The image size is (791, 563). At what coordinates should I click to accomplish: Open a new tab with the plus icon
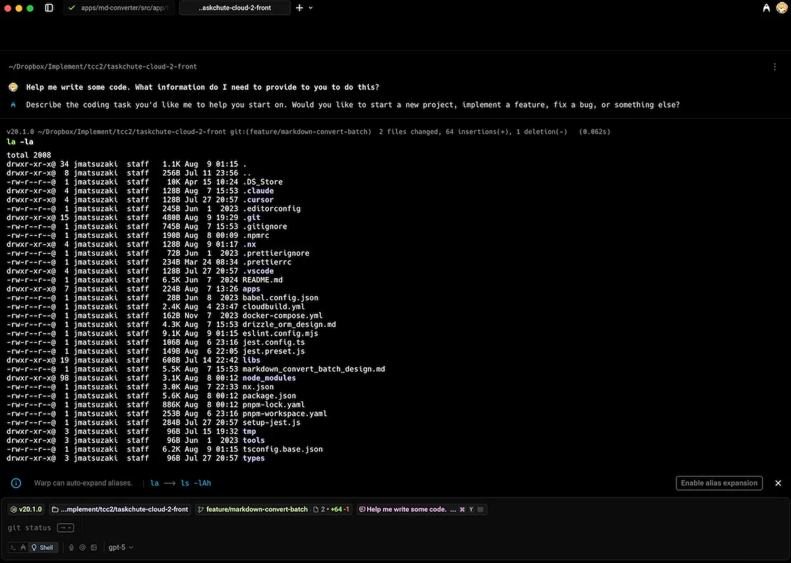[x=299, y=8]
